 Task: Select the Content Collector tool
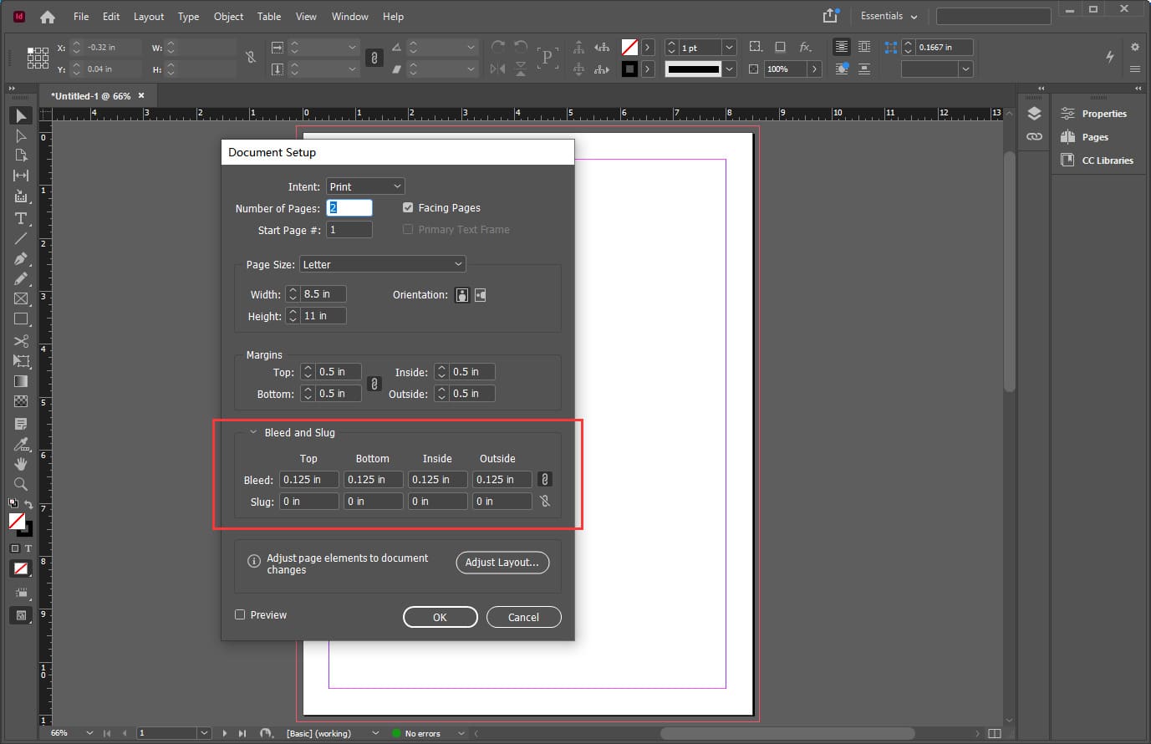[x=21, y=196]
